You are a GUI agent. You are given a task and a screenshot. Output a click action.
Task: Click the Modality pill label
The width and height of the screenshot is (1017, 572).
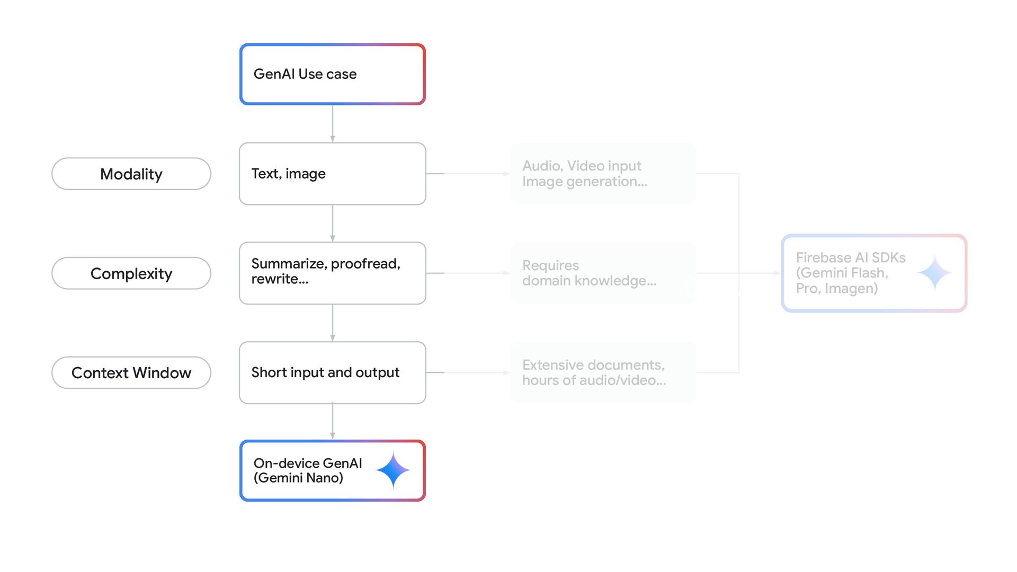[131, 174]
